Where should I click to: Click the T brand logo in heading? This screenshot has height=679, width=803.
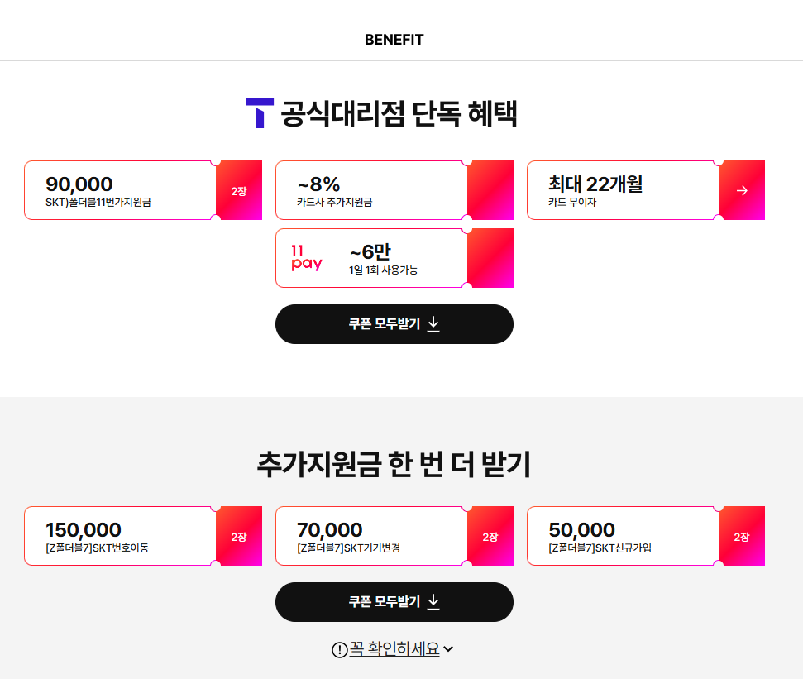coord(260,113)
